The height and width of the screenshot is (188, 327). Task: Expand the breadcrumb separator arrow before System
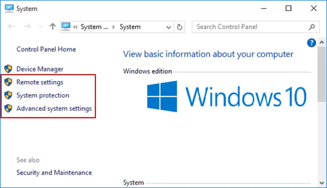pyautogui.click(x=113, y=27)
